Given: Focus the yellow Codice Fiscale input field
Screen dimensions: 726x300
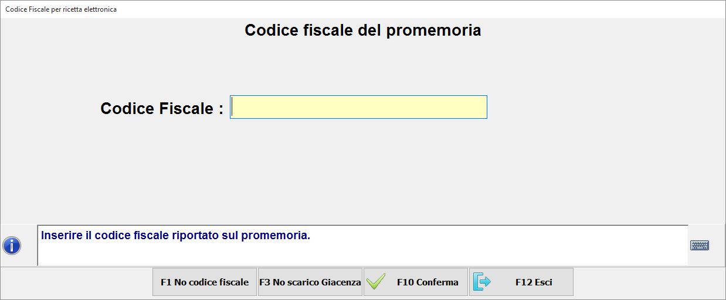Looking at the screenshot, I should pos(358,107).
